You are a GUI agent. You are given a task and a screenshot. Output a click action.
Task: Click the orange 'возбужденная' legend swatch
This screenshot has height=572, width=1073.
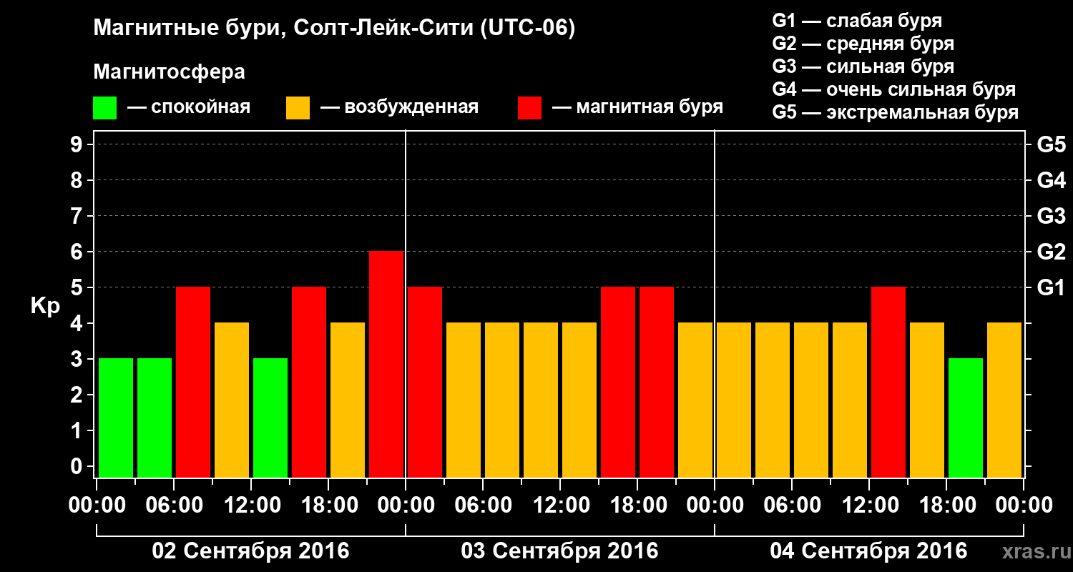(x=298, y=108)
